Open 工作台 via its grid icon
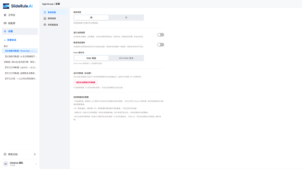 pyautogui.click(x=5, y=15)
